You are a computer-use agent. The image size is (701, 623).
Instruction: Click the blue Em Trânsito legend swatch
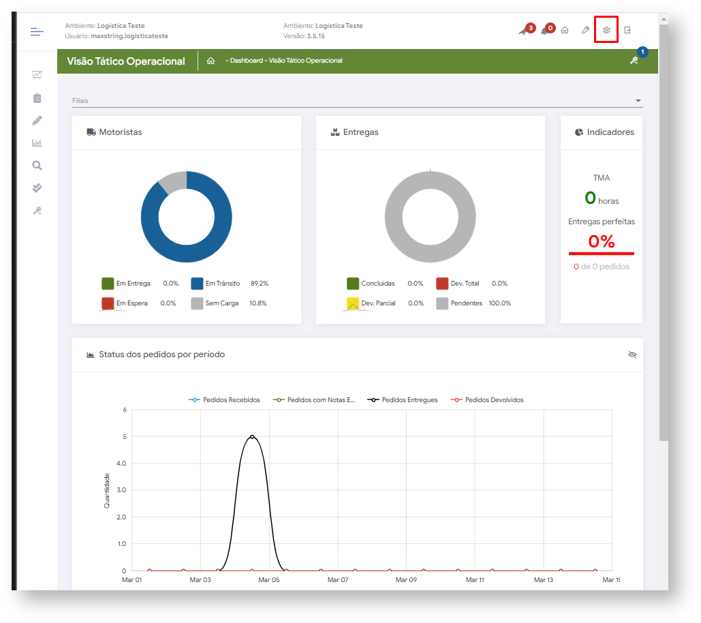point(198,284)
